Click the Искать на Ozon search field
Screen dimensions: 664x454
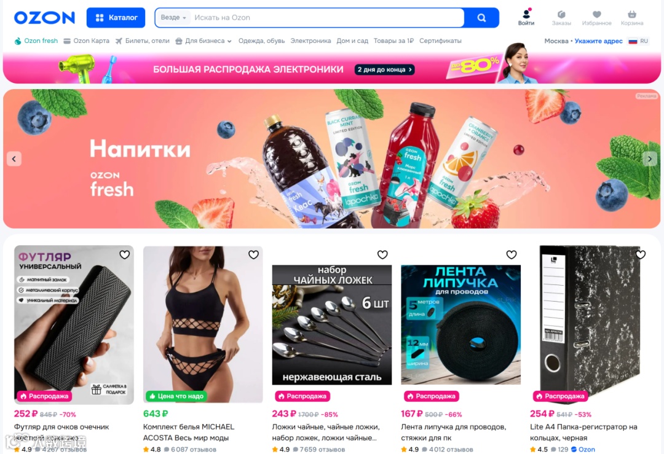tap(327, 18)
